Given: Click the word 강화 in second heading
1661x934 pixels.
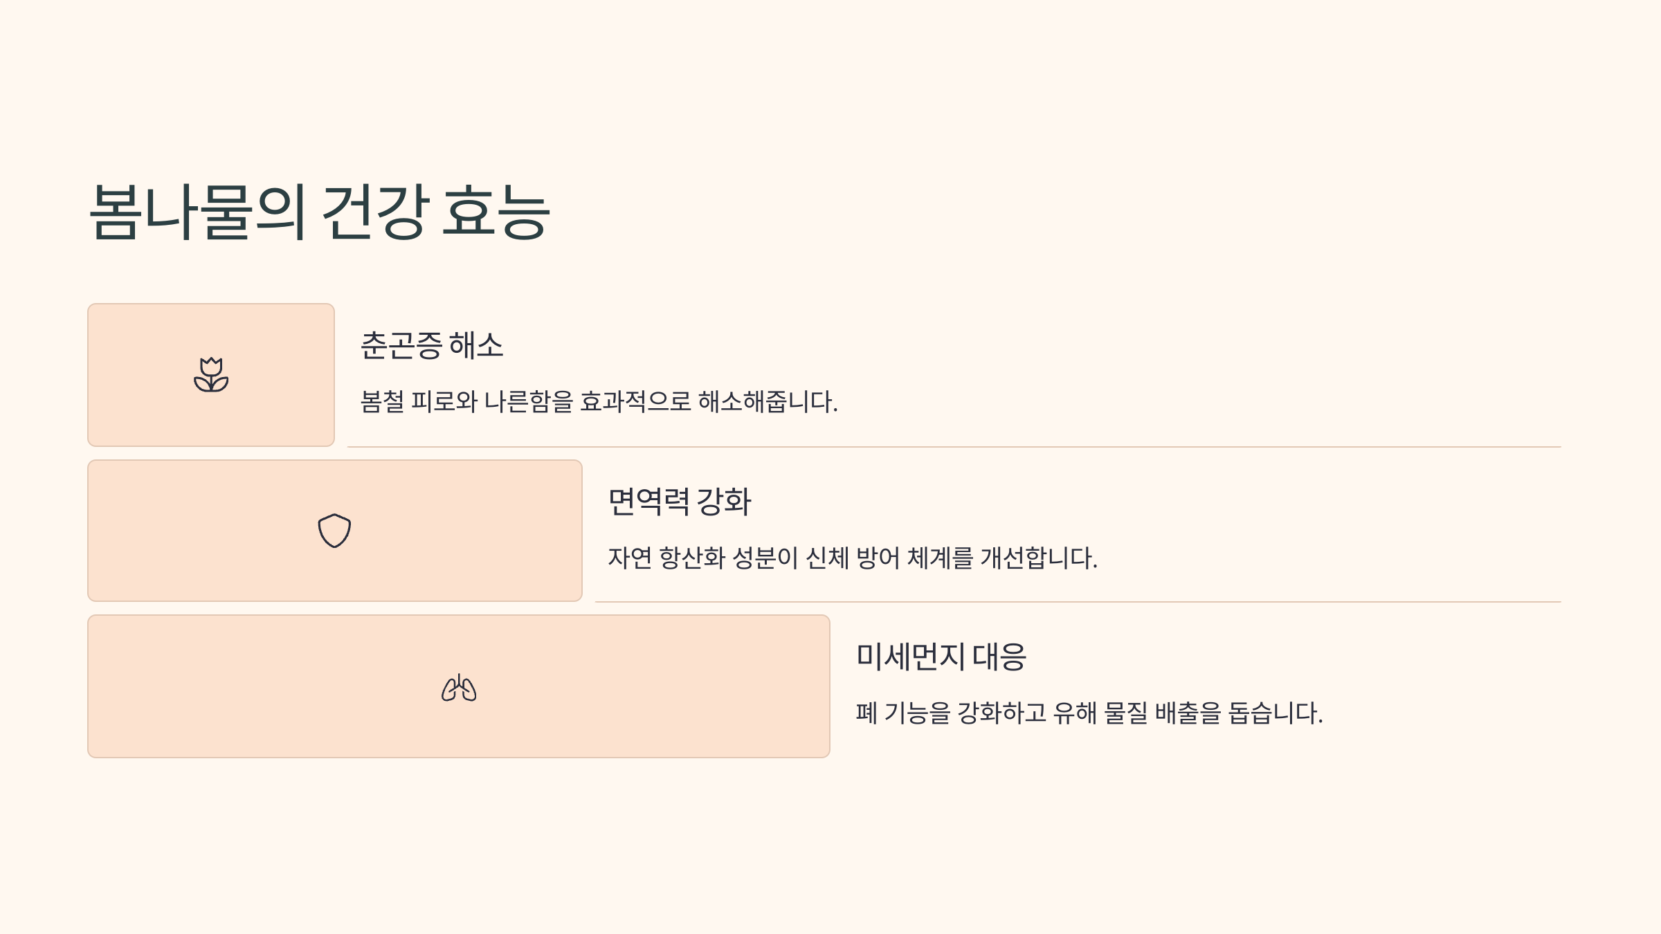Looking at the screenshot, I should pyautogui.click(x=724, y=502).
